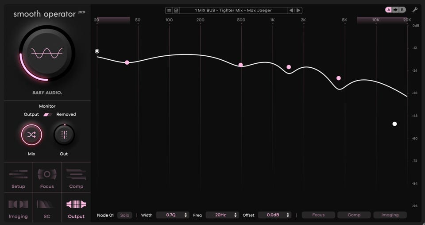The image size is (425, 225).
Task: Click the BABY AUDIO logo text
Action: point(47,93)
